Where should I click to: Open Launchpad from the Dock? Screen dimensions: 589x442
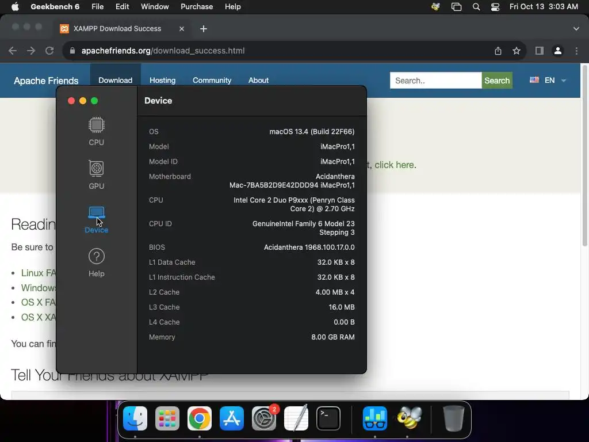click(167, 418)
